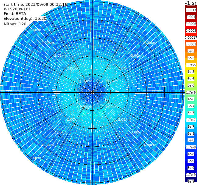The width and height of the screenshot is (197, 185).
Task: Click the Field: BETA label
Action: tap(15, 14)
